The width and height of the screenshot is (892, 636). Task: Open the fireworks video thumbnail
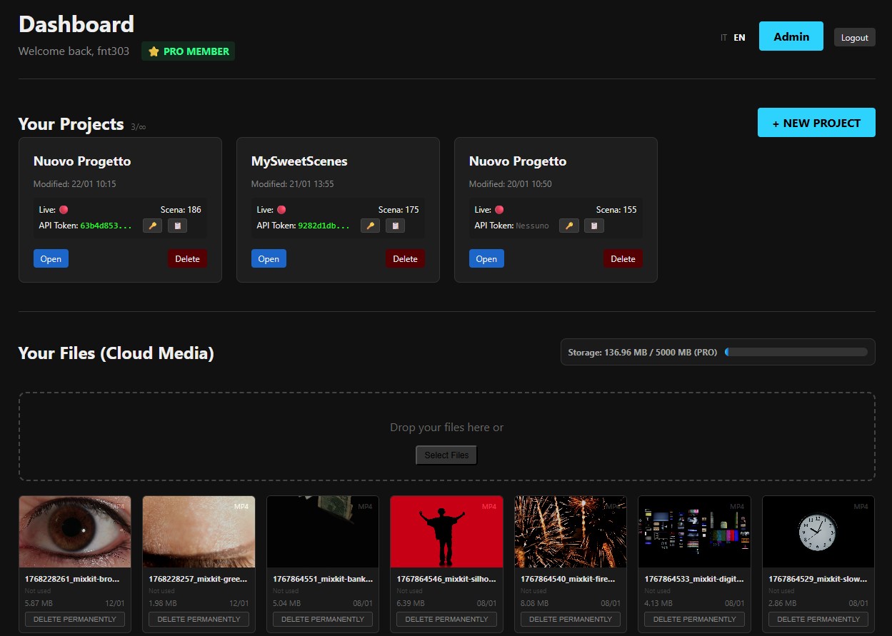(x=570, y=532)
